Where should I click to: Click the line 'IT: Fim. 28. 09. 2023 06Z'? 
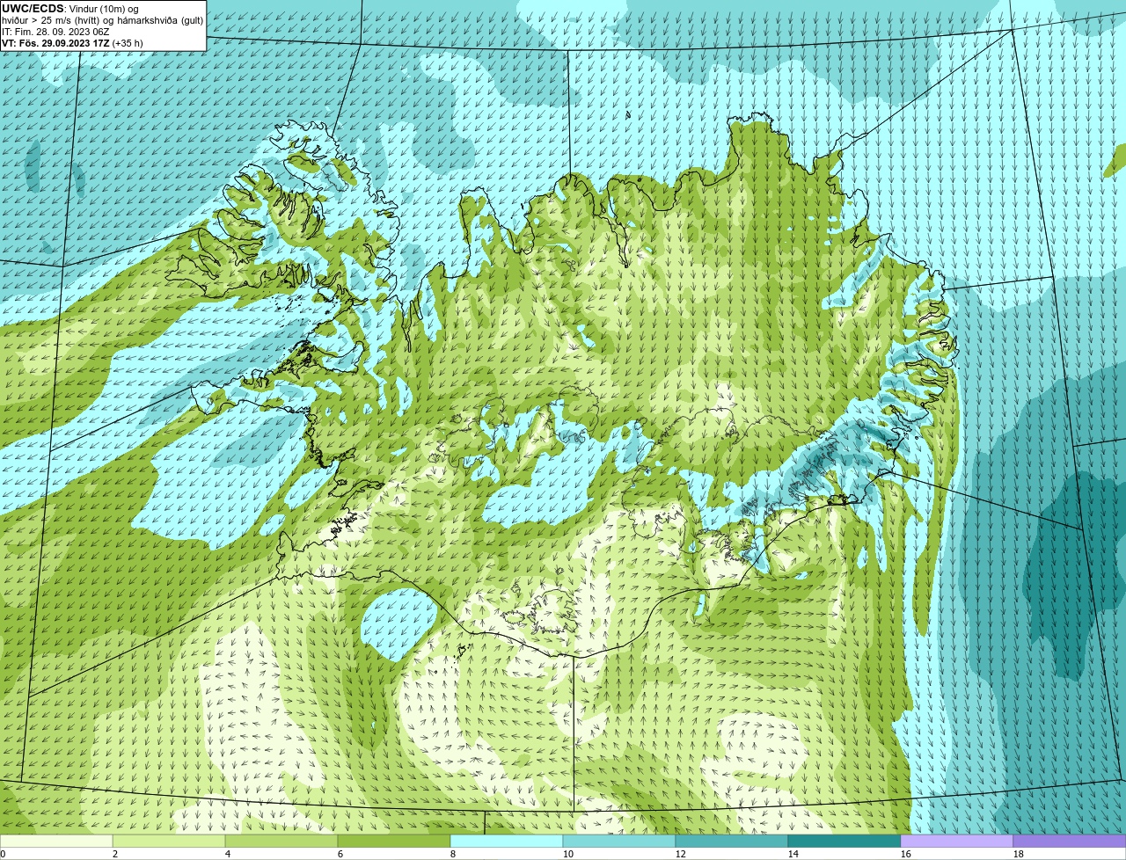click(x=55, y=32)
